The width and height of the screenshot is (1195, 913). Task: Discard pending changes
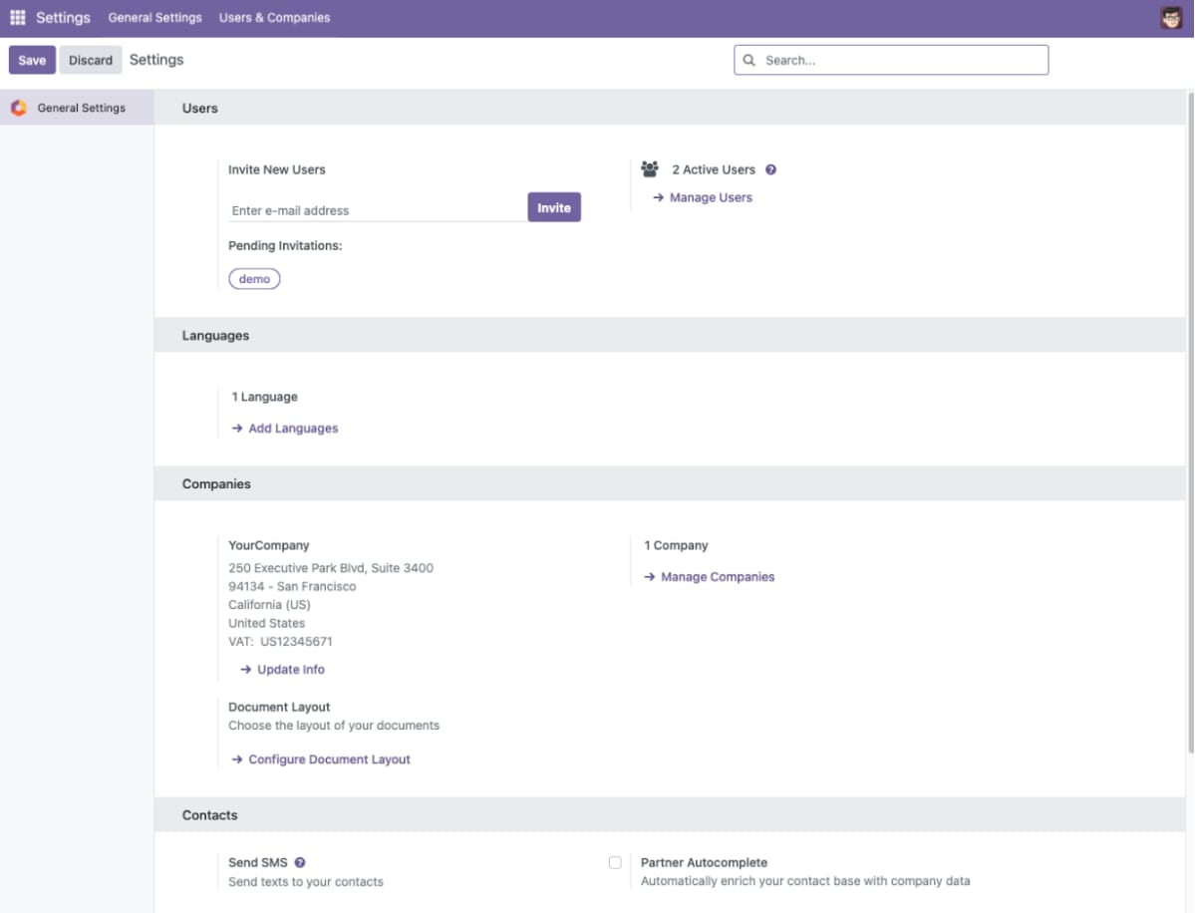tap(90, 60)
